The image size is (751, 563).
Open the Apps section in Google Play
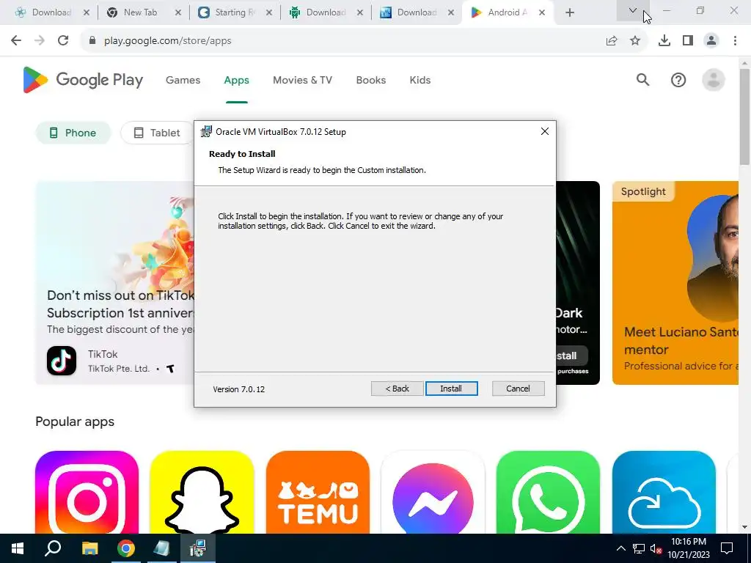pos(237,80)
